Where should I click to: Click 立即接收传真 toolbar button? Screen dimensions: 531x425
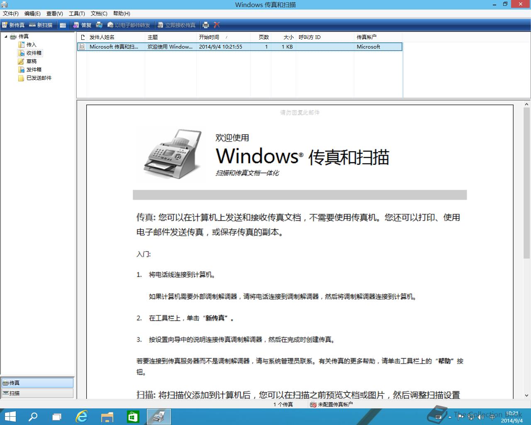pyautogui.click(x=176, y=25)
